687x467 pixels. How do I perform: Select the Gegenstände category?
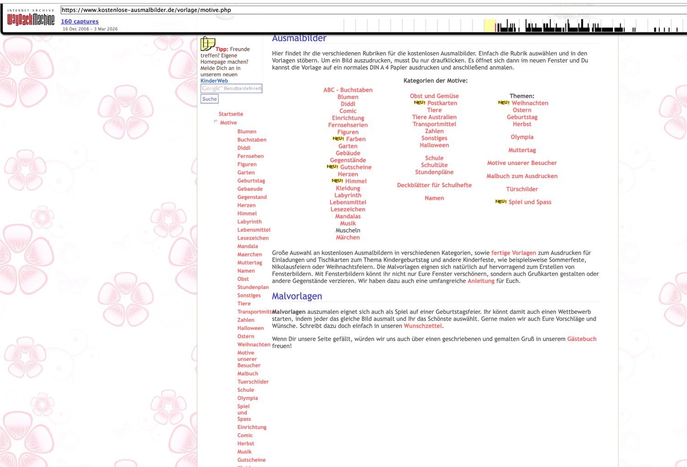(348, 160)
